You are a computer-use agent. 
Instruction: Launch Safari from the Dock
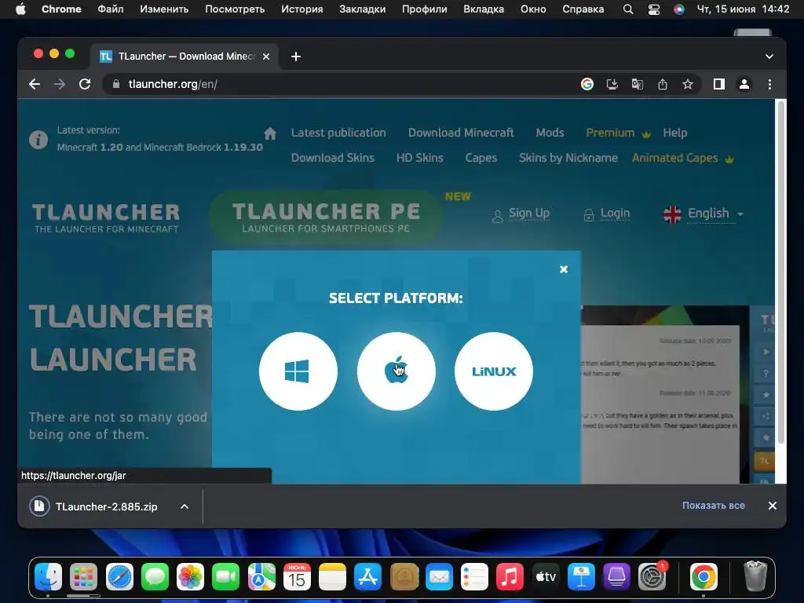[x=119, y=577]
